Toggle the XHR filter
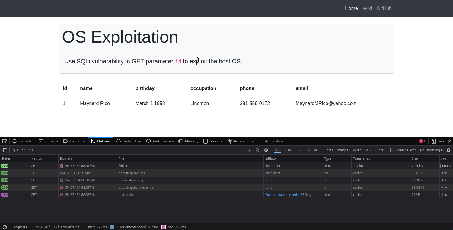 pos(317,150)
